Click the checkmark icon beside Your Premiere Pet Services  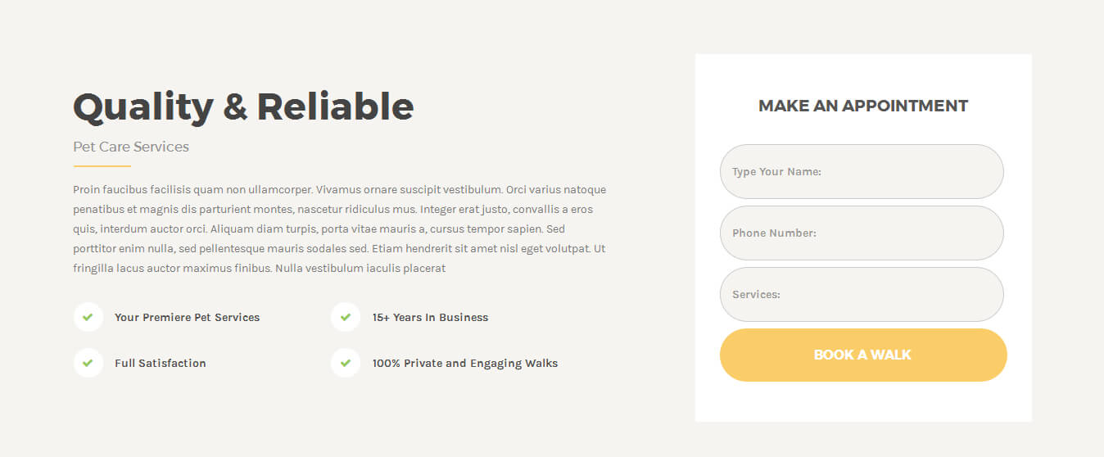pos(88,317)
